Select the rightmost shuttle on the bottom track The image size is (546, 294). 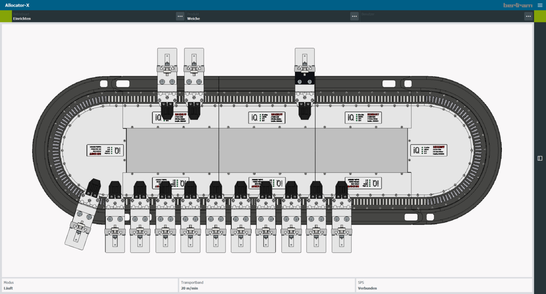pos(341,220)
